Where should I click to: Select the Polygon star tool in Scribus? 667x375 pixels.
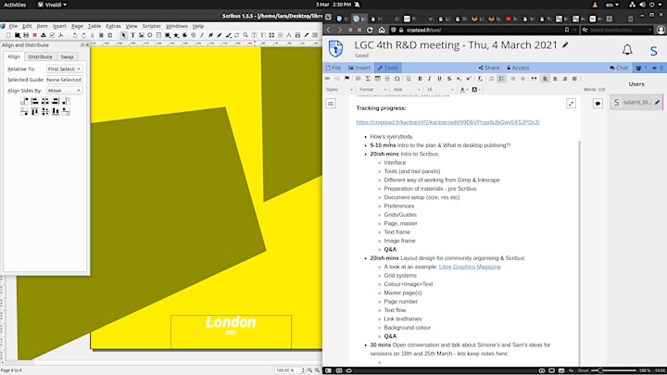click(176, 35)
